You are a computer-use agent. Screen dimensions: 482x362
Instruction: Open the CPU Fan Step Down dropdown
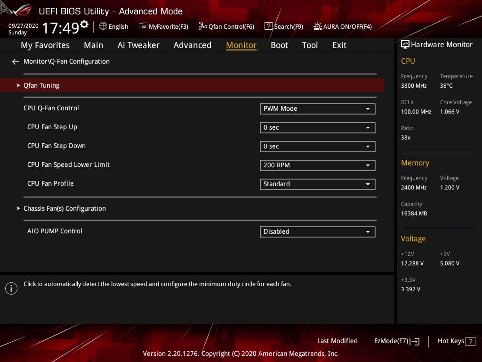(x=318, y=147)
